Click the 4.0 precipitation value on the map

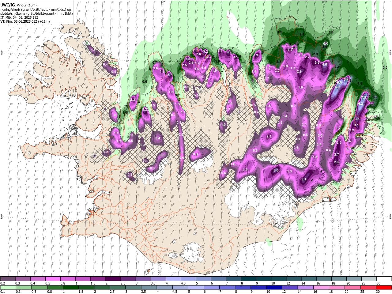click(x=325, y=65)
